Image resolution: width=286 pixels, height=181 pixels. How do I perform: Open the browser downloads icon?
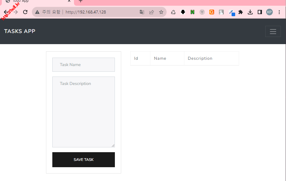[x=250, y=12]
